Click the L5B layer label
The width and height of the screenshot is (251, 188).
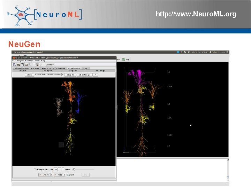tap(169, 135)
